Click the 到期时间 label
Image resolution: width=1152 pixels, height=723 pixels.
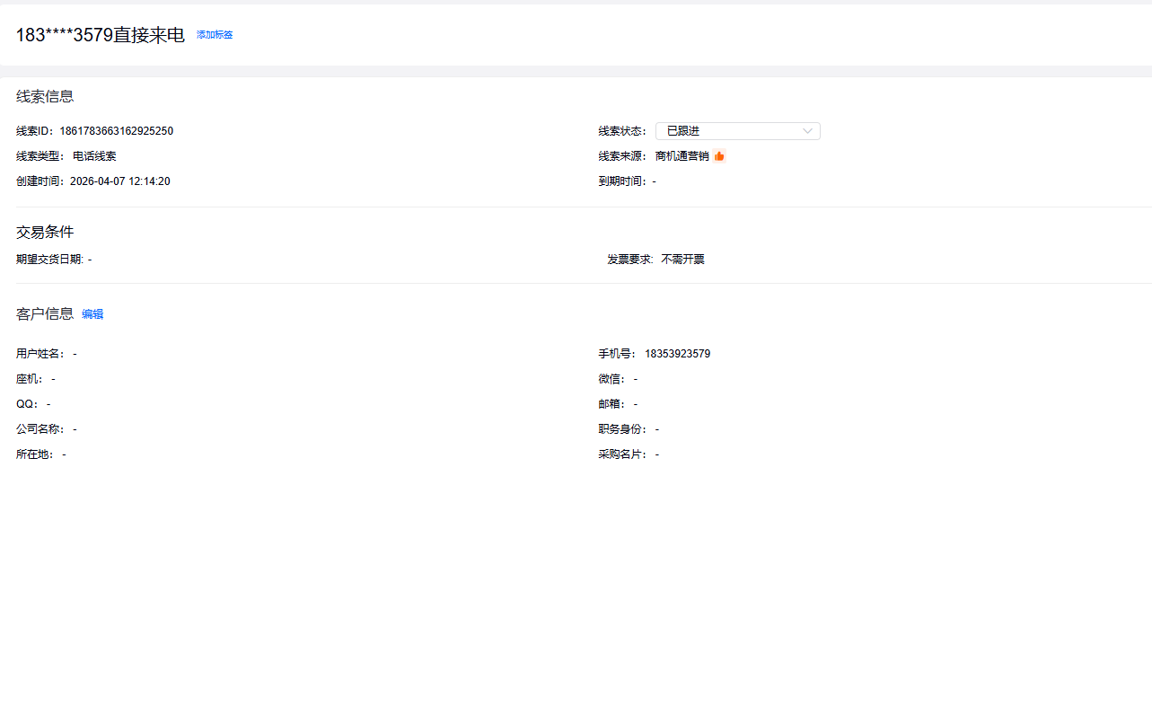click(622, 181)
